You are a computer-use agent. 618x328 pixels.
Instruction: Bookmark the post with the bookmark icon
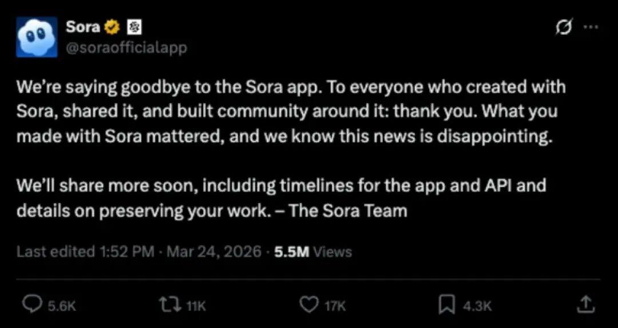(x=446, y=305)
